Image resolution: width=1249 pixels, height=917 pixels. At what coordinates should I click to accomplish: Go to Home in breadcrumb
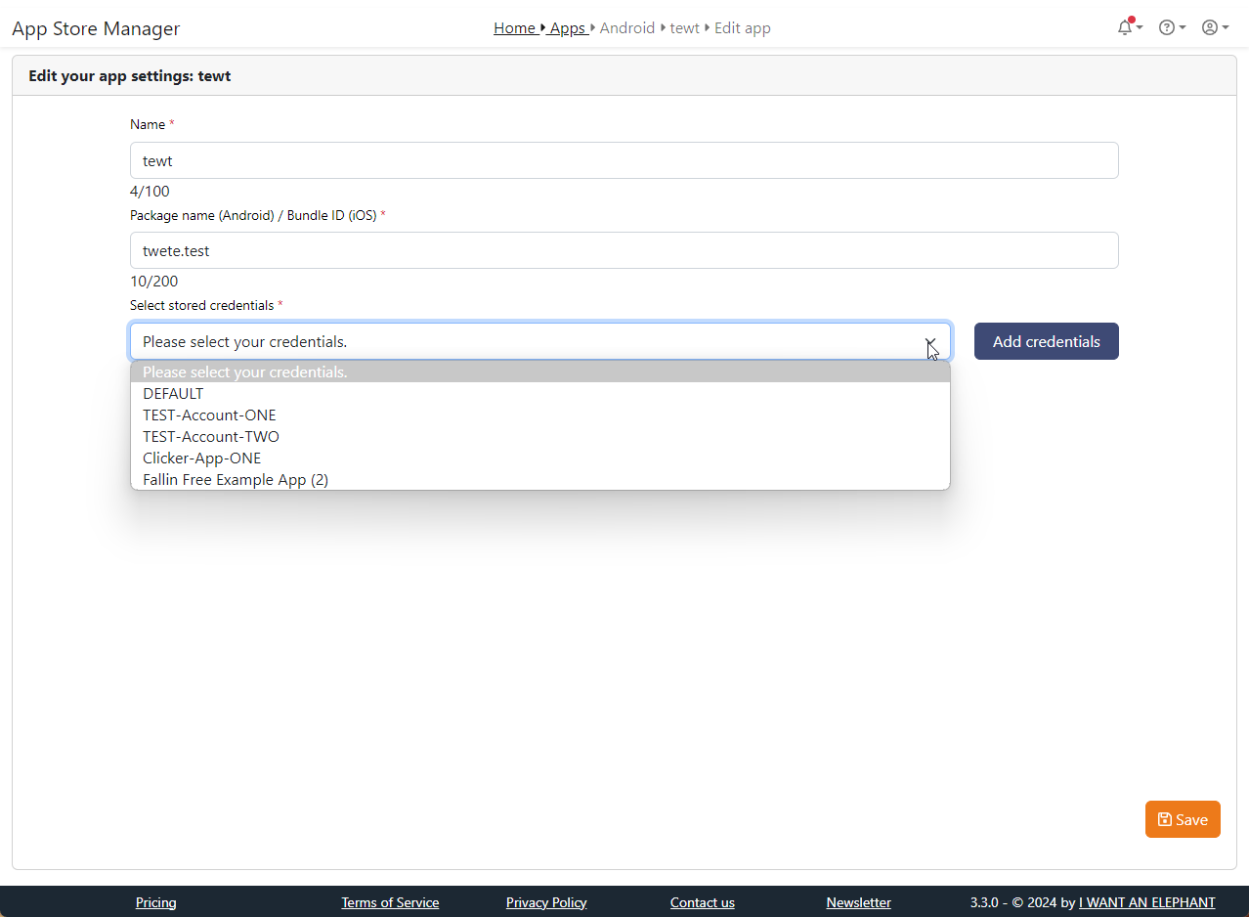[x=514, y=27]
